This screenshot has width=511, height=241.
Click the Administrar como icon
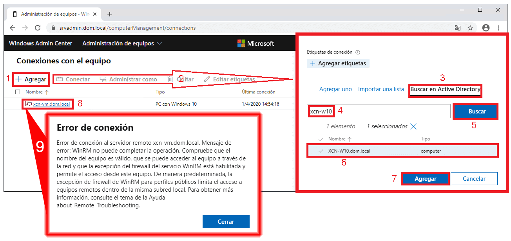pyautogui.click(x=103, y=79)
